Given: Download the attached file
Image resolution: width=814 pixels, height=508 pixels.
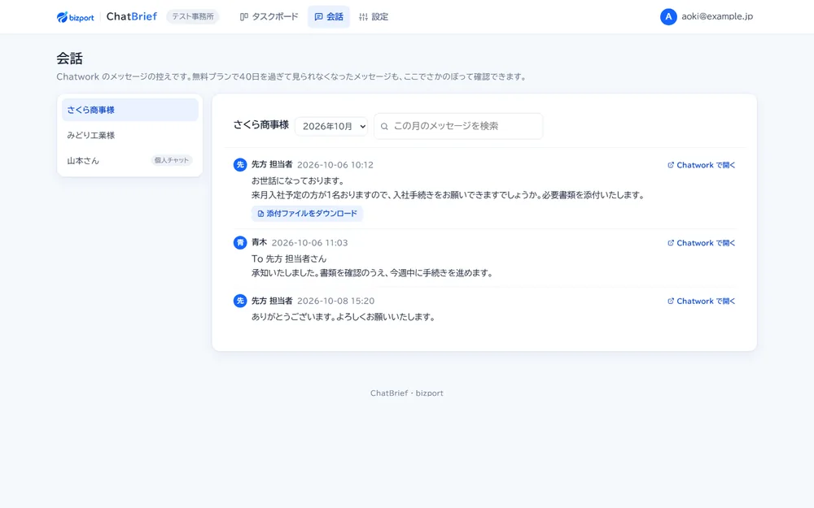Looking at the screenshot, I should [x=308, y=214].
